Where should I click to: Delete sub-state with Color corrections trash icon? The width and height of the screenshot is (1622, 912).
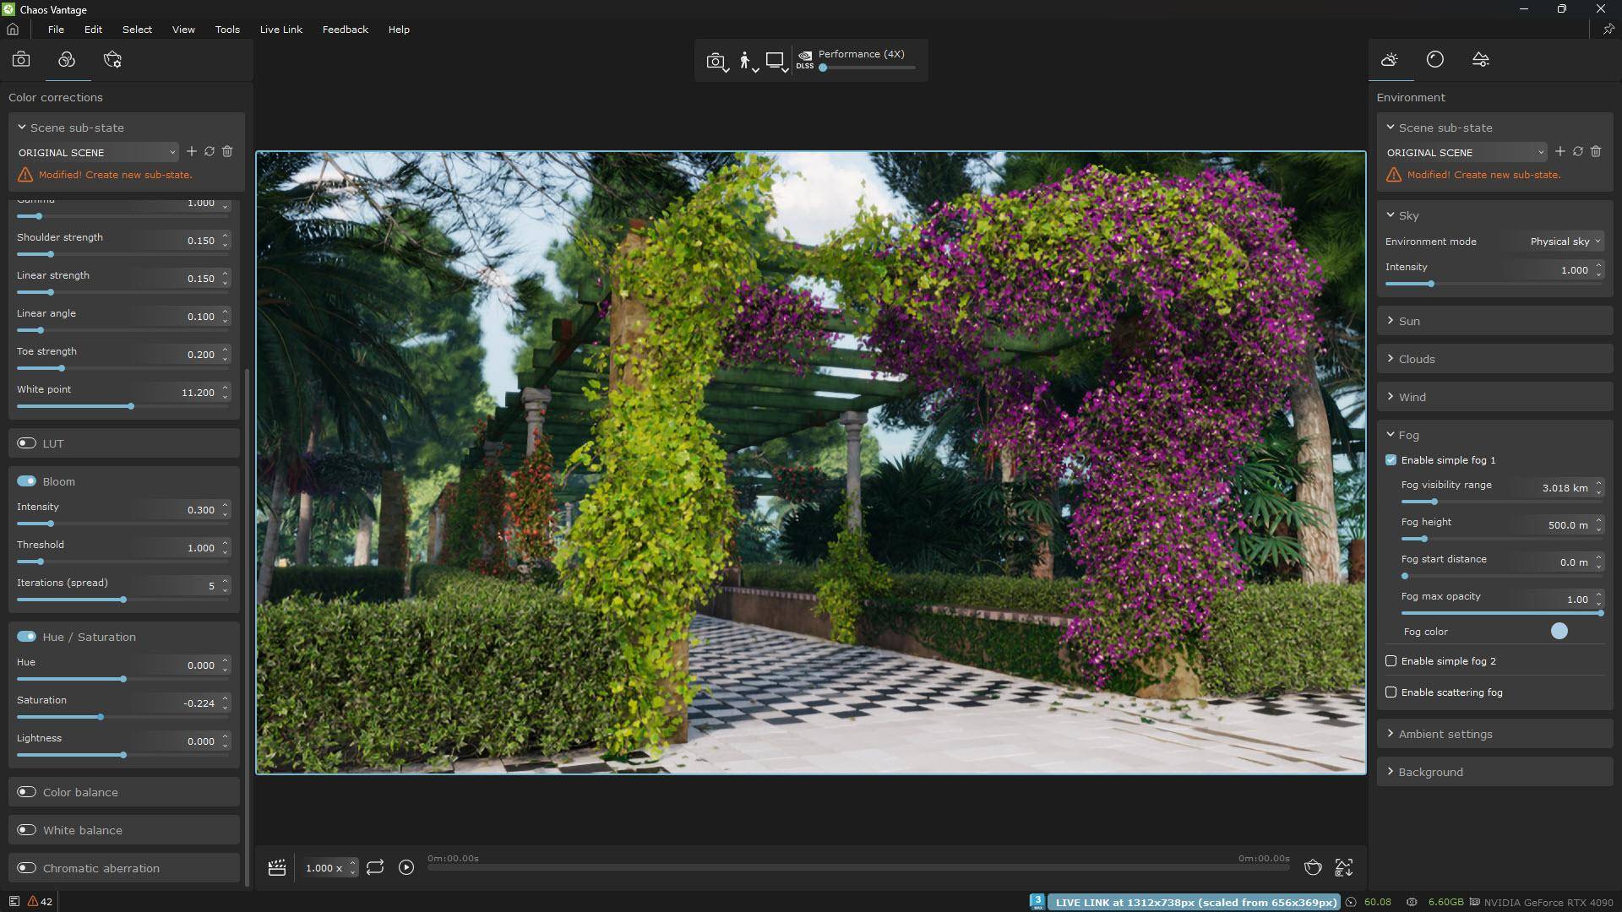pos(227,152)
